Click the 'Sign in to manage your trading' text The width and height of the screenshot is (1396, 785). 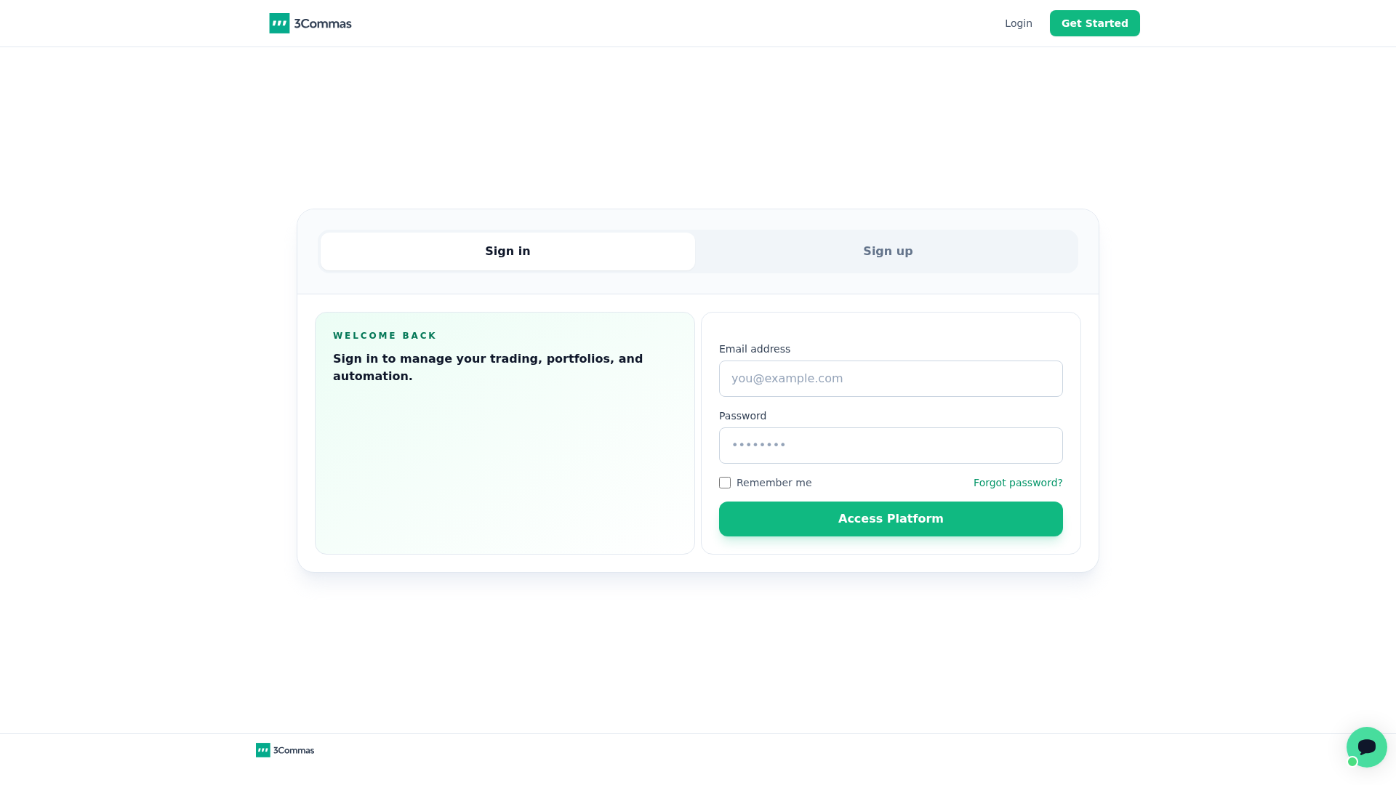488,368
